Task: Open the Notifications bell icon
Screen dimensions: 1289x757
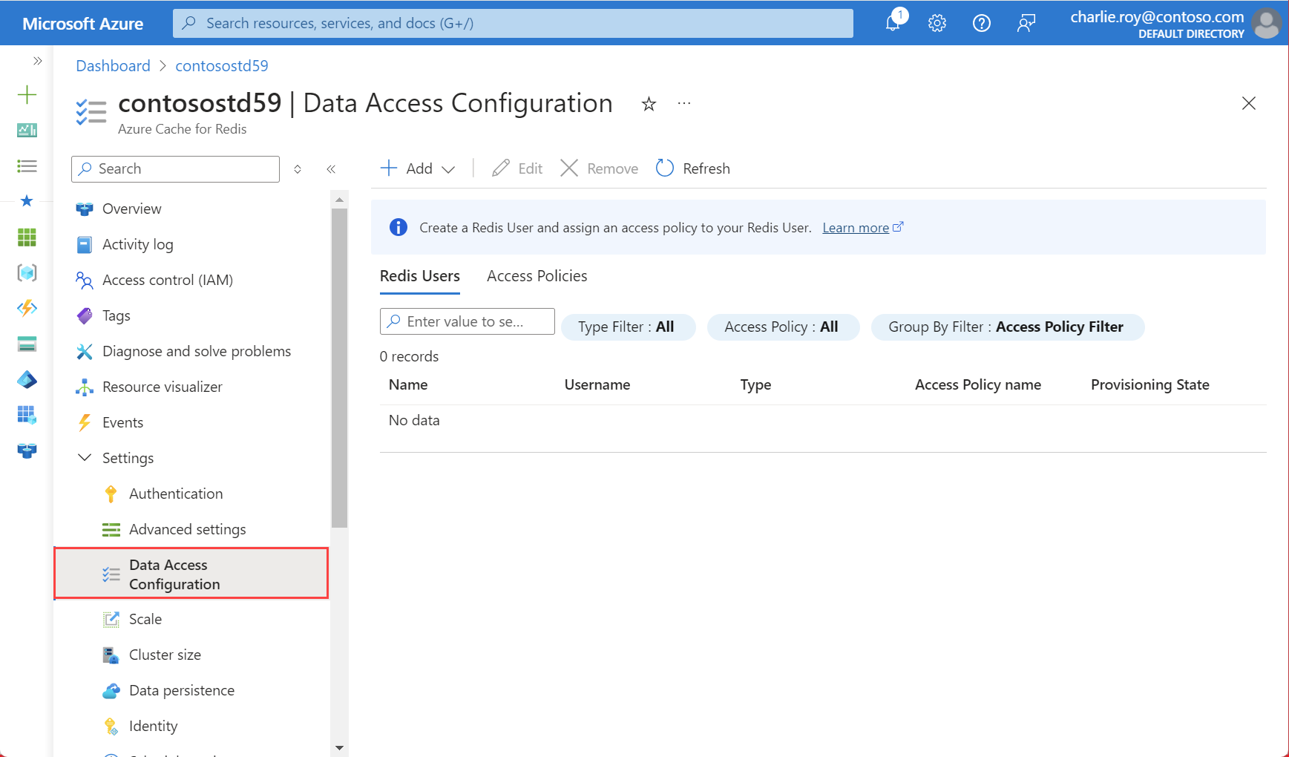Action: pos(893,23)
